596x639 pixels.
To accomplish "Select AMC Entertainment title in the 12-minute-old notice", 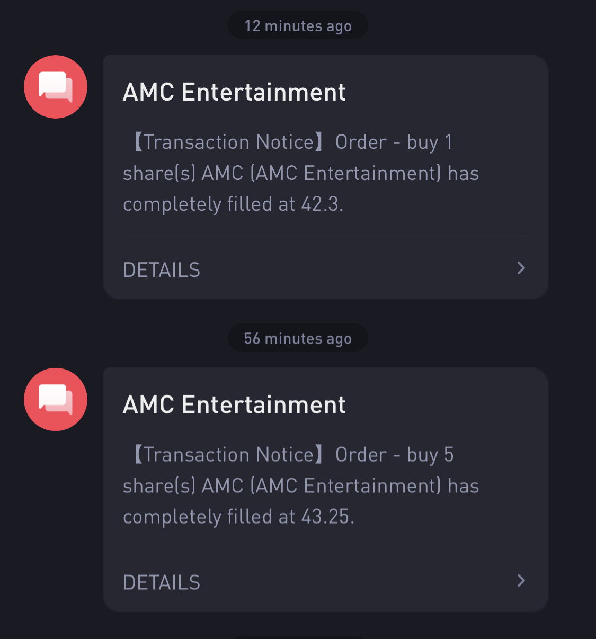I will click(x=234, y=92).
